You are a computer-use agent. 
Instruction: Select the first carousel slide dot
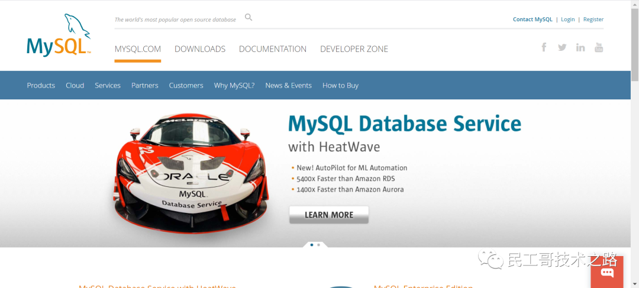click(312, 245)
